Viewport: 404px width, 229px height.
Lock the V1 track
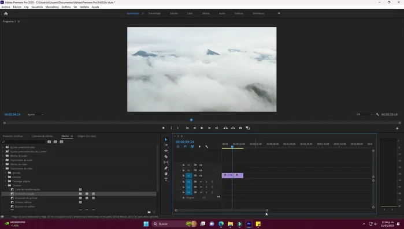(x=183, y=175)
